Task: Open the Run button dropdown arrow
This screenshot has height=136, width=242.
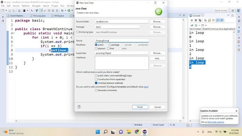Action: (72, 11)
